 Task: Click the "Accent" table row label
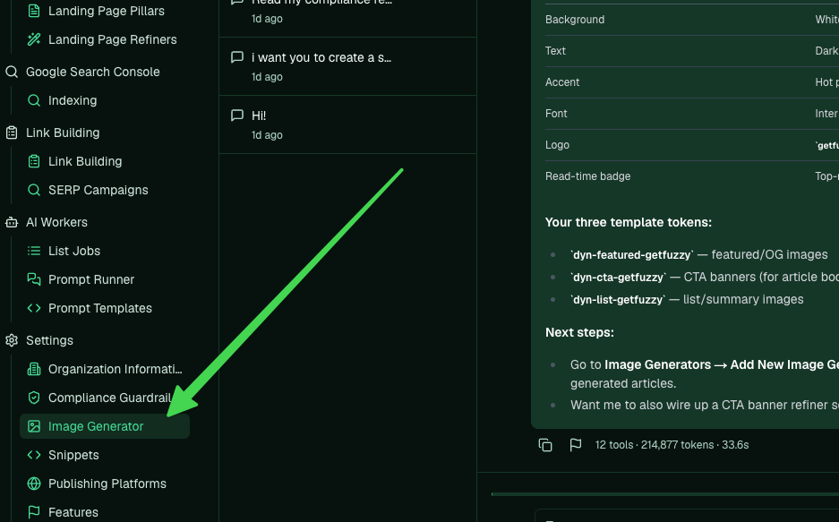561,81
